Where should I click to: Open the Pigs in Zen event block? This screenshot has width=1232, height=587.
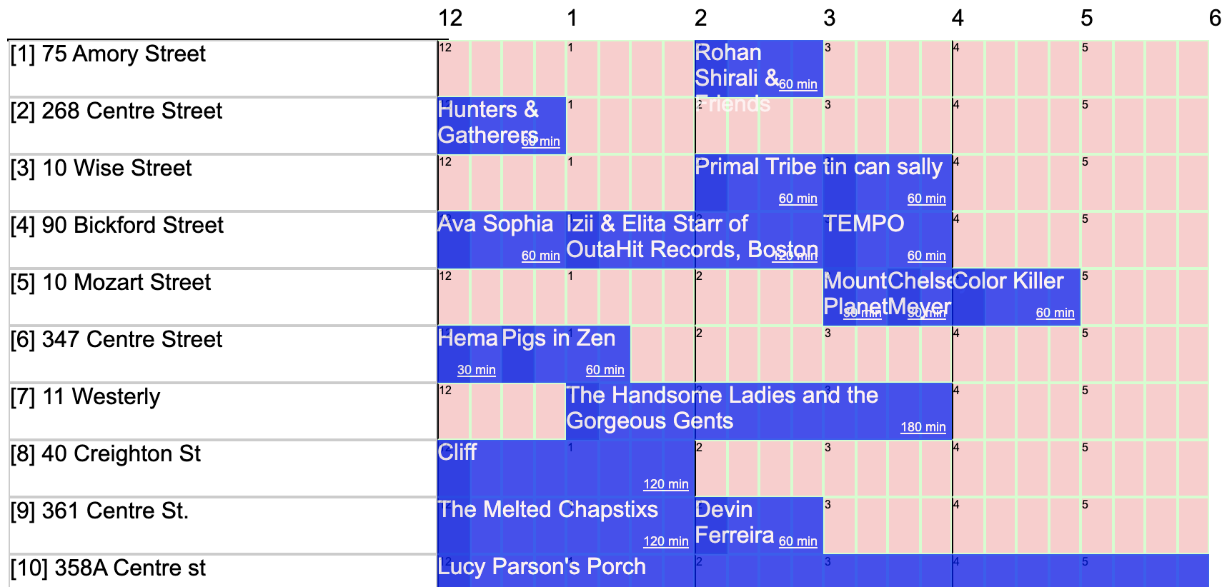566,354
